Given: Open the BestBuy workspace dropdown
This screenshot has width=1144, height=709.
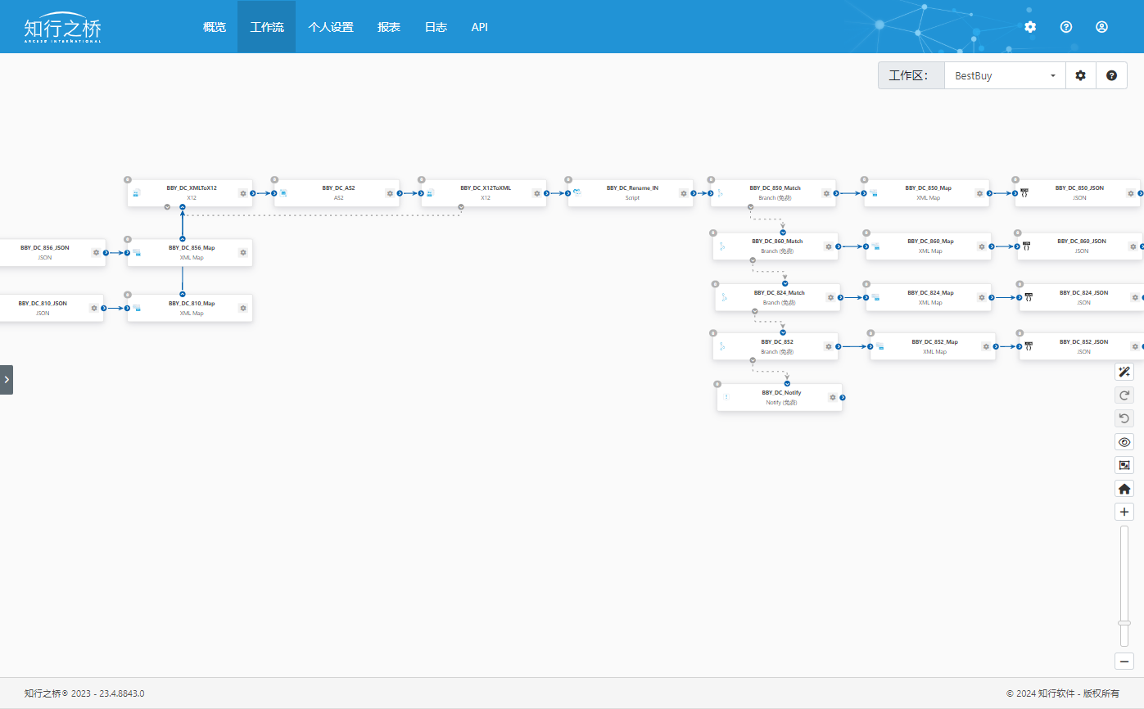Looking at the screenshot, I should [x=1004, y=75].
